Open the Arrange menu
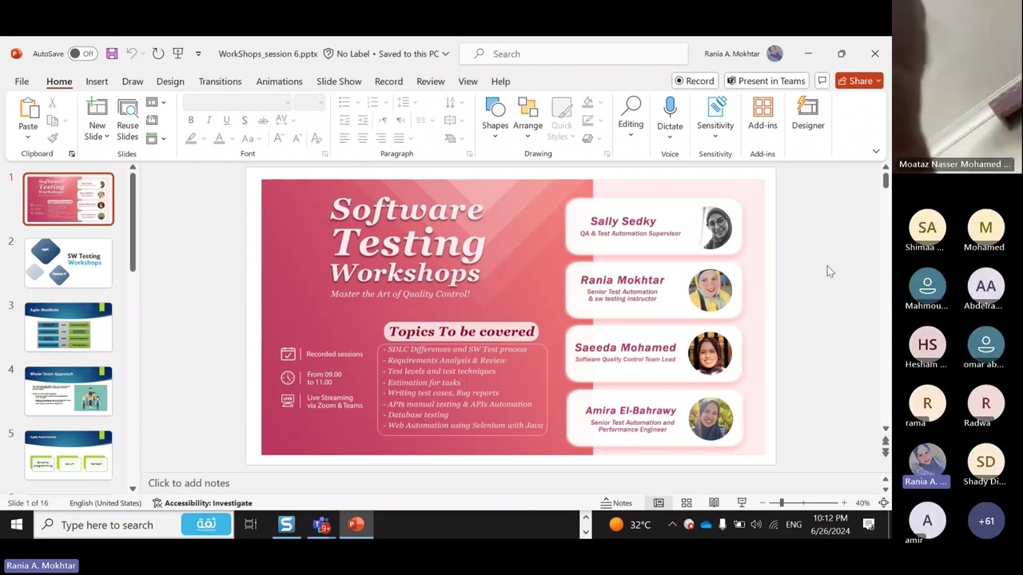This screenshot has width=1023, height=575. tap(527, 117)
